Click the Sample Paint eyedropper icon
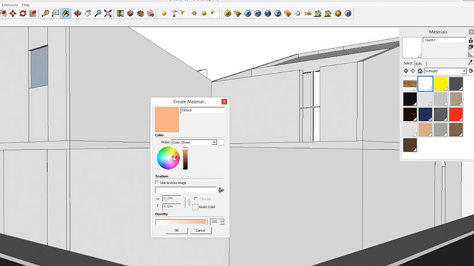This screenshot has height=266, width=474. (471, 62)
